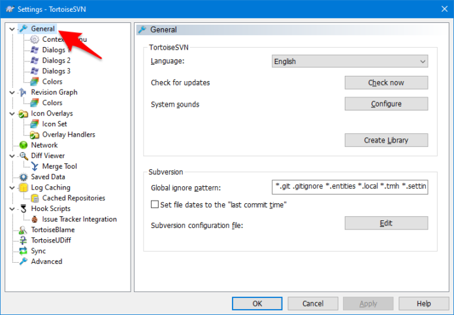Viewport: 454px width, 315px height.
Task: Click the Create Library button
Action: (x=386, y=141)
